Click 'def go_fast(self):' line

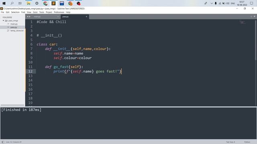pos(64,67)
